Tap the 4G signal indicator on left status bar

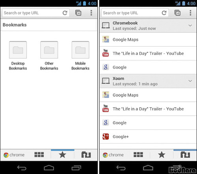[79, 3]
